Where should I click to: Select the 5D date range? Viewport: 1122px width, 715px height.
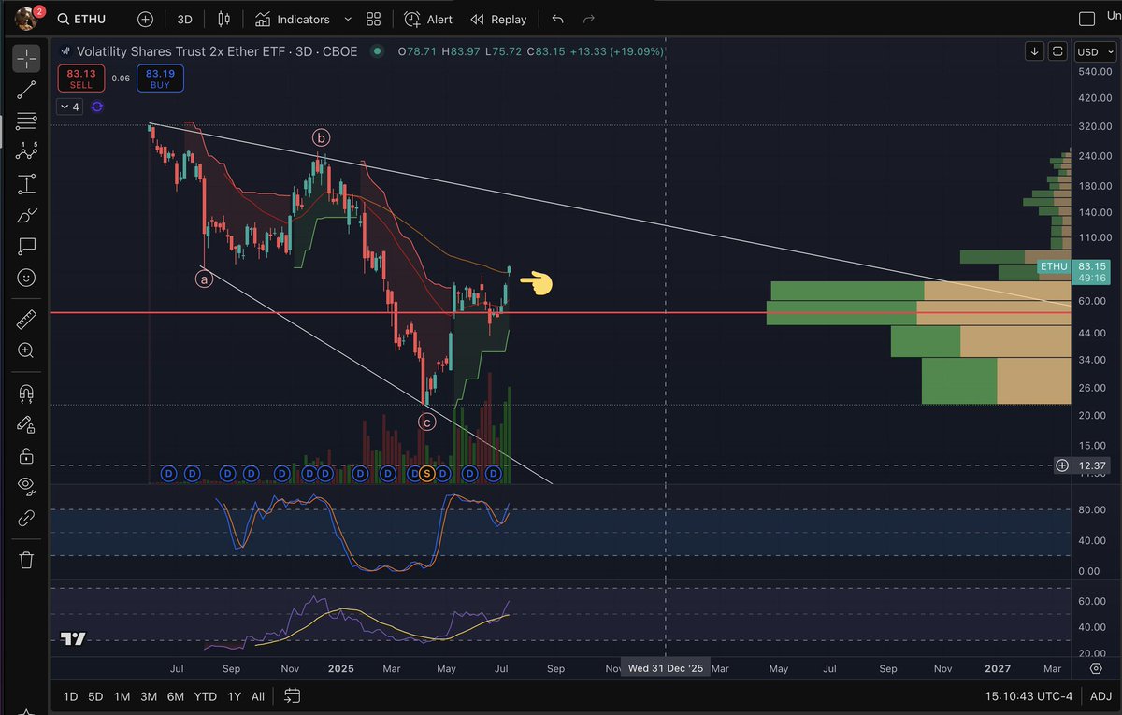pos(95,696)
